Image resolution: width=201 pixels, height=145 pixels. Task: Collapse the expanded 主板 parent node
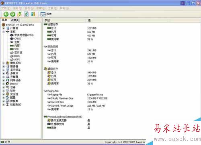[4, 32]
